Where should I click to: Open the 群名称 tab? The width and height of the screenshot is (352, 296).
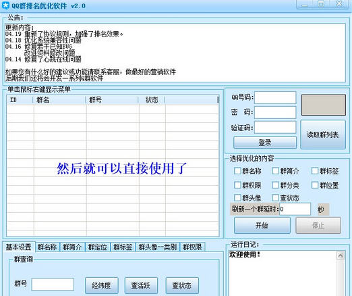pos(47,247)
